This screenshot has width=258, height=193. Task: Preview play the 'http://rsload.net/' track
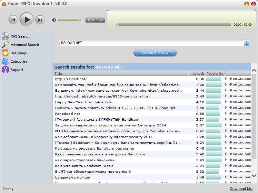[226, 79]
